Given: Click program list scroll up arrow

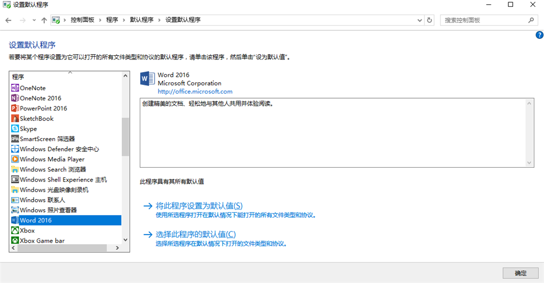Looking at the screenshot, I should pyautogui.click(x=125, y=75).
